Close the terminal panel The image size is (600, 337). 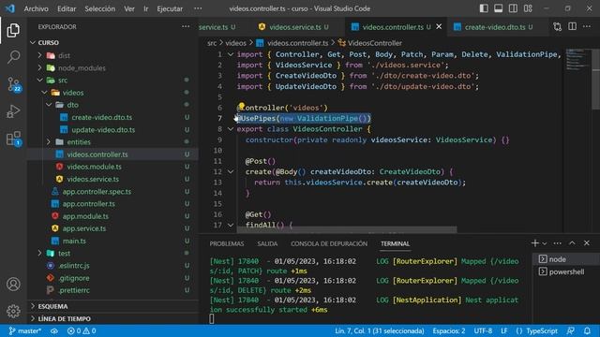(x=587, y=243)
